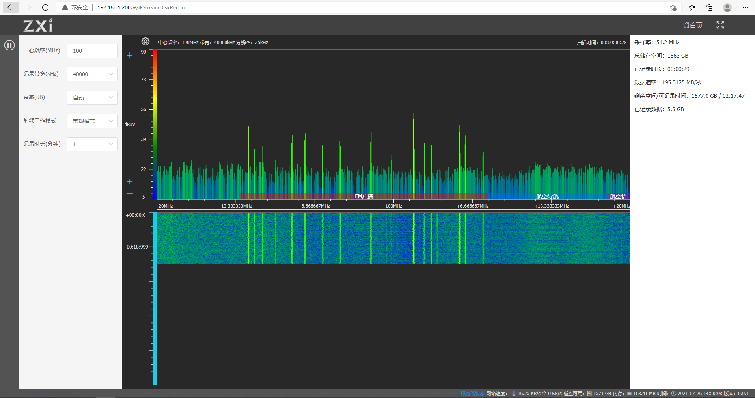Click the 已记录数据: 5.5 GB text
This screenshot has width=755, height=398.
[x=659, y=109]
